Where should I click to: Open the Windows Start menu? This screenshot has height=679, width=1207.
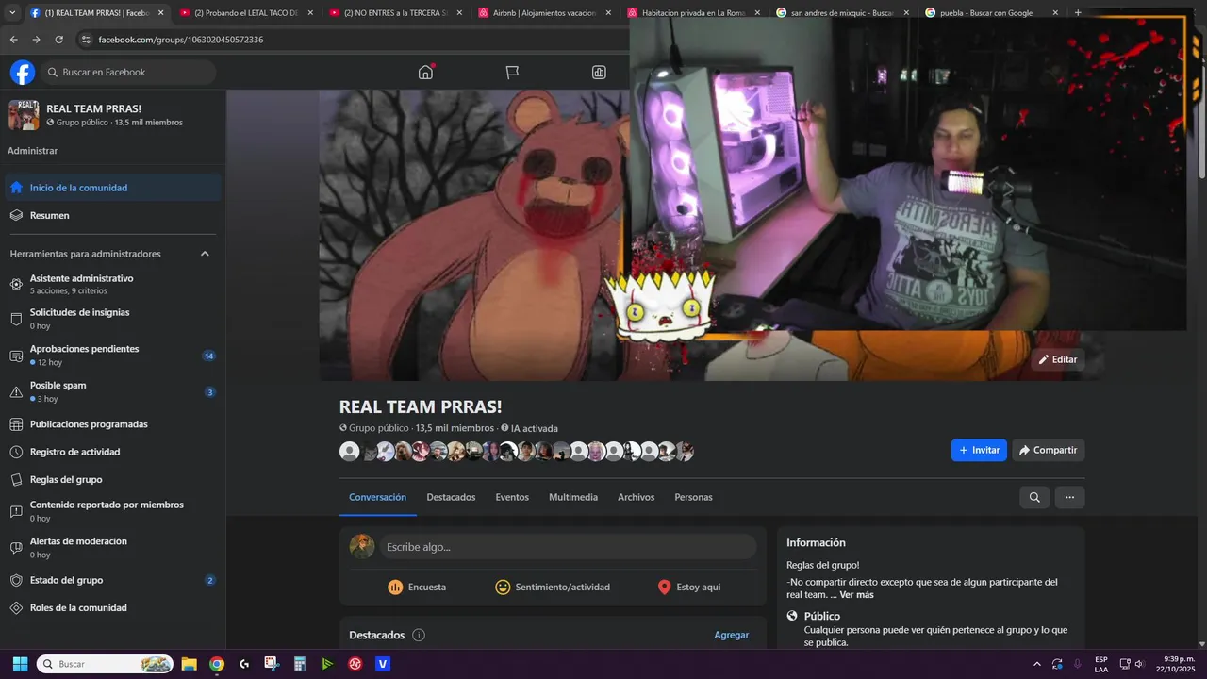pyautogui.click(x=20, y=664)
